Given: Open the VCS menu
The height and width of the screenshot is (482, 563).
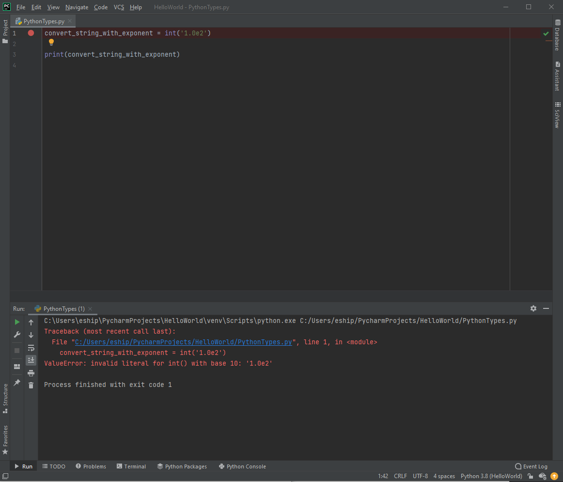Looking at the screenshot, I should [119, 7].
